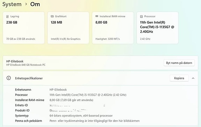
Task: Click the Grafikkort graphics card icon
Action: (x=52, y=16)
